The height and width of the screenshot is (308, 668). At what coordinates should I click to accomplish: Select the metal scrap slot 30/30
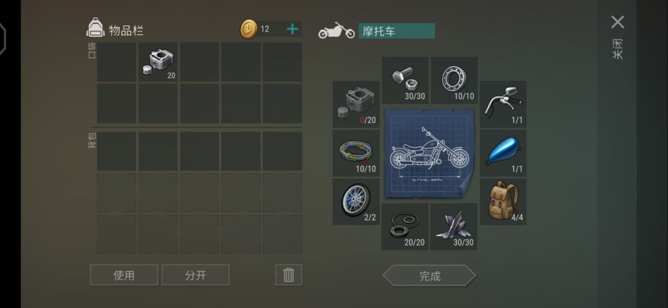454,226
